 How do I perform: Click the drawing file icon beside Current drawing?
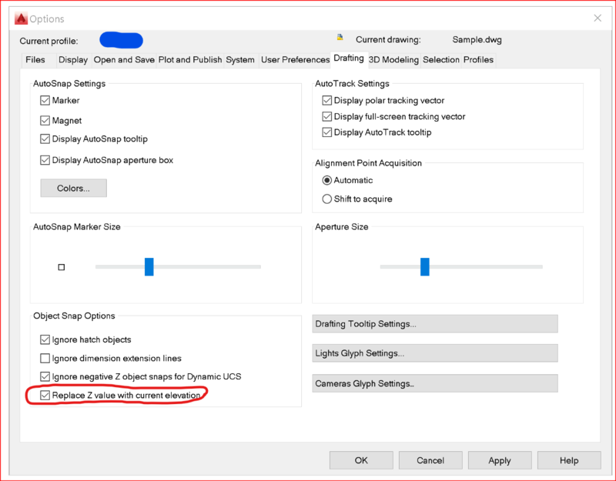click(x=340, y=37)
